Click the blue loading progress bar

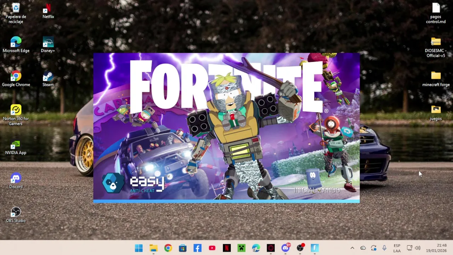pos(226,201)
